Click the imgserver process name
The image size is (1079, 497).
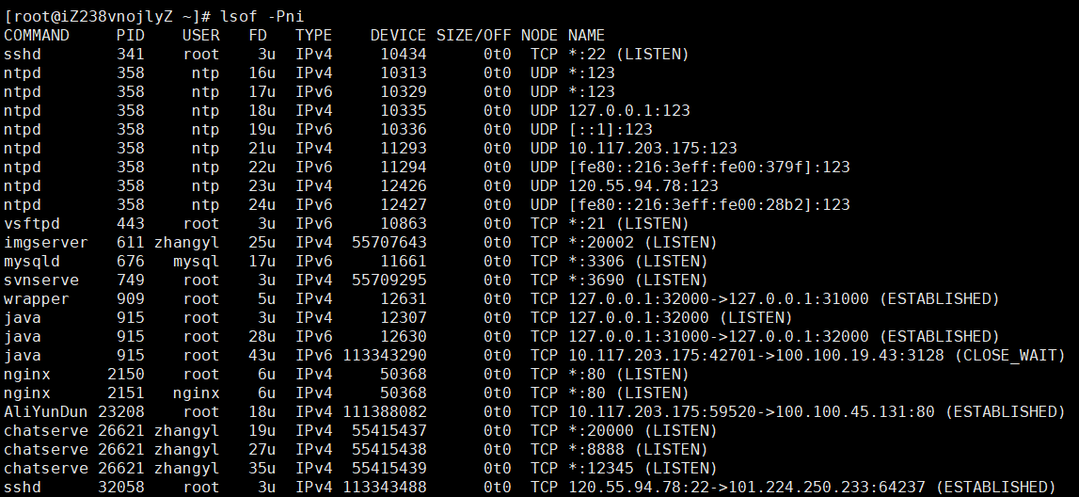click(x=45, y=242)
